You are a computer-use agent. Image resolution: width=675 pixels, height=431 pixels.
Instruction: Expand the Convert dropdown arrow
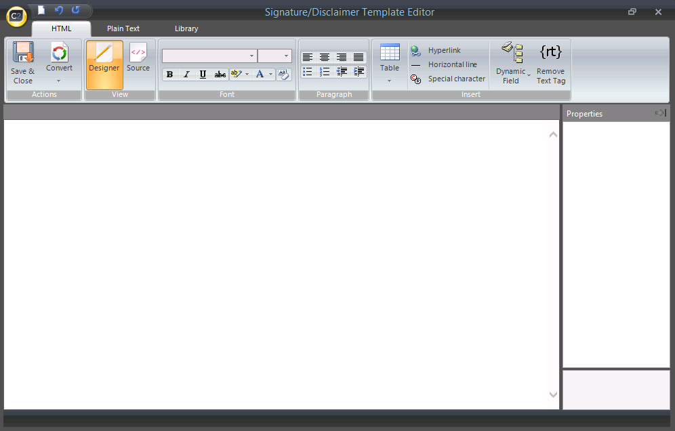click(58, 81)
